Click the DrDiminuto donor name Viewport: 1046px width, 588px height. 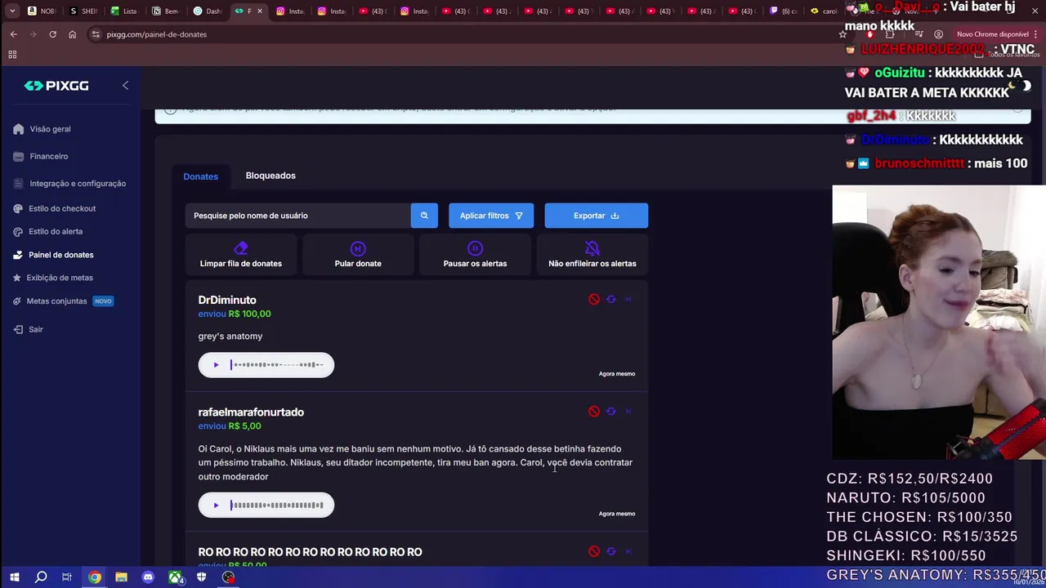click(227, 301)
